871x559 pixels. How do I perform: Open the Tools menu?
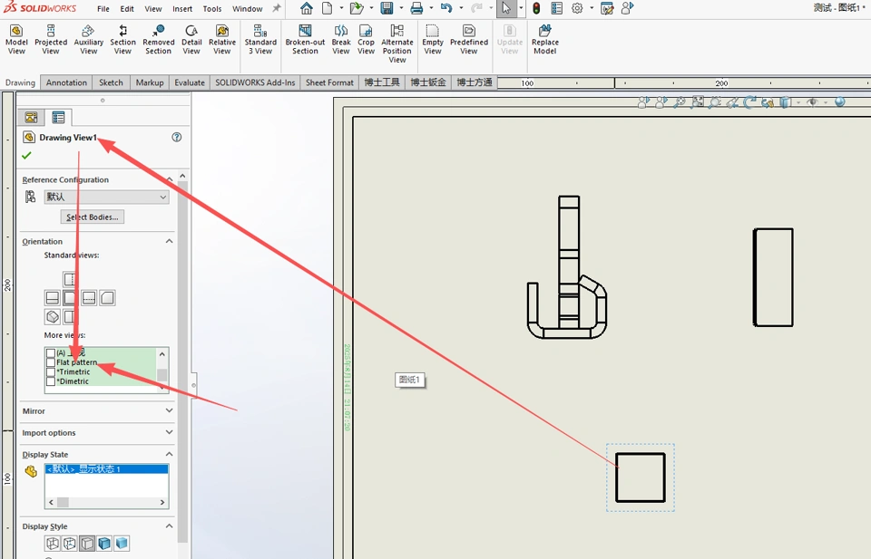[x=212, y=9]
